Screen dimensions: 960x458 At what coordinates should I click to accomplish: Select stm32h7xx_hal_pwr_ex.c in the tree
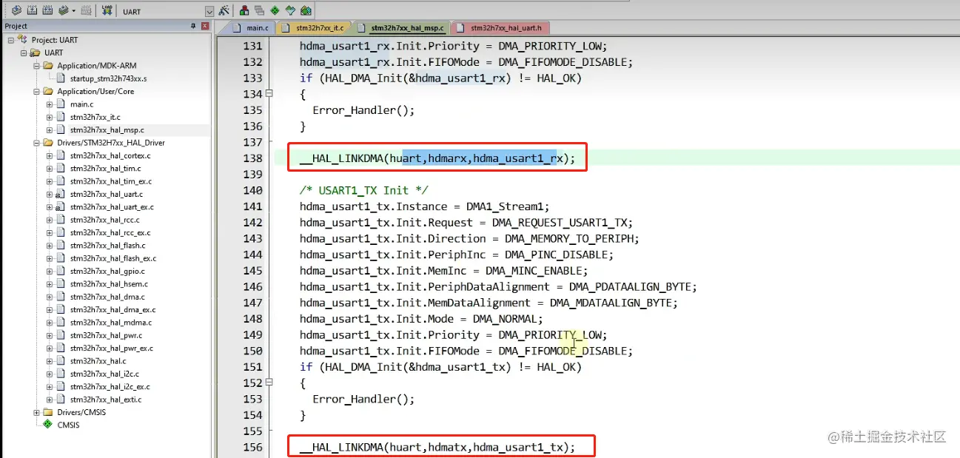pyautogui.click(x=111, y=348)
